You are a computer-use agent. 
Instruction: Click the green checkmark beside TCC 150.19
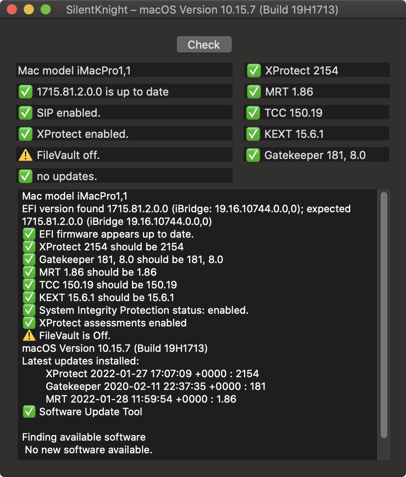click(253, 113)
